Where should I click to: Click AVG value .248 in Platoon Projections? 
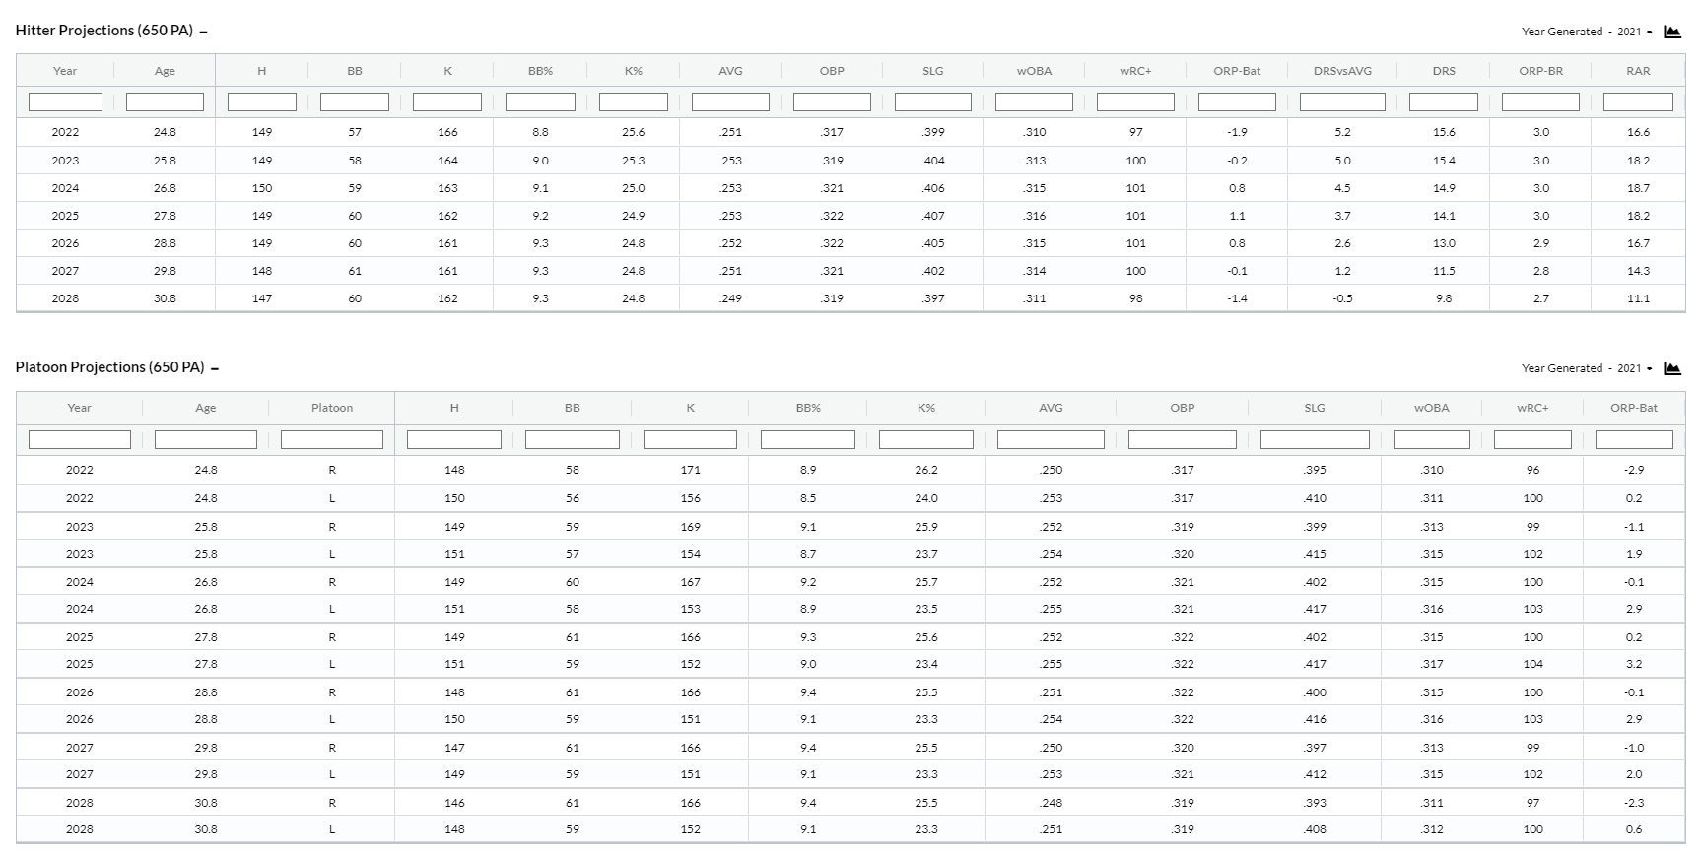coord(1051,803)
